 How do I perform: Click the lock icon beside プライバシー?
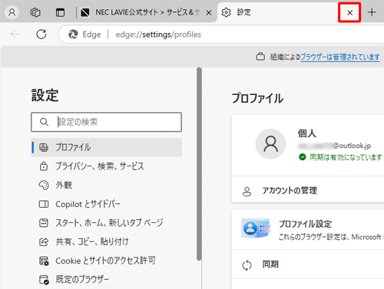tap(44, 166)
